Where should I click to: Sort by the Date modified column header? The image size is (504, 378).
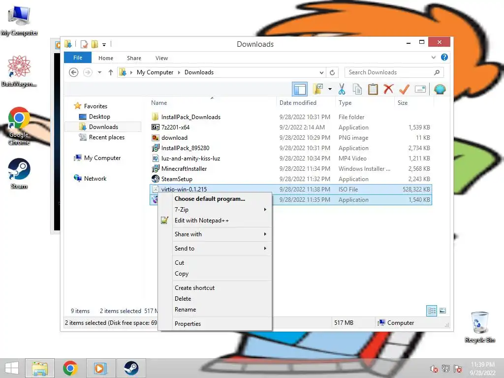(x=298, y=103)
